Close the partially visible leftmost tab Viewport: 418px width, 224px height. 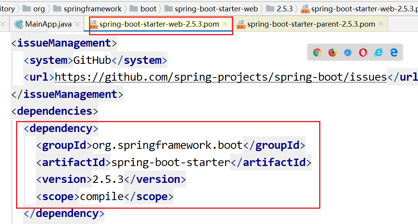coord(3,24)
